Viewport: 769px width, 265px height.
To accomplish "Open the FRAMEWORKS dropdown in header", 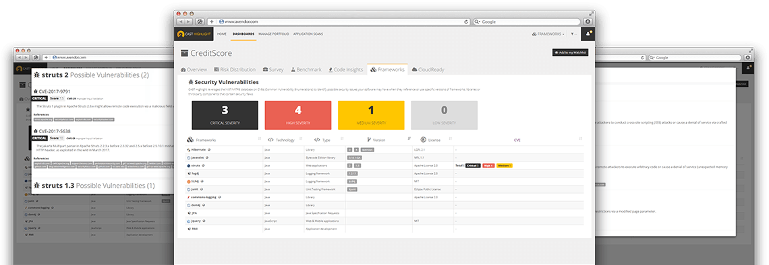I will pos(548,34).
